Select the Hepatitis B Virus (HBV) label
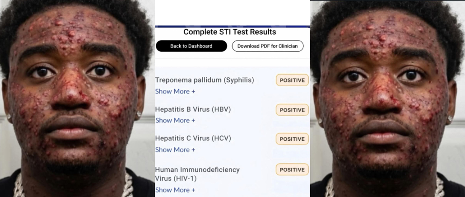 click(x=193, y=109)
